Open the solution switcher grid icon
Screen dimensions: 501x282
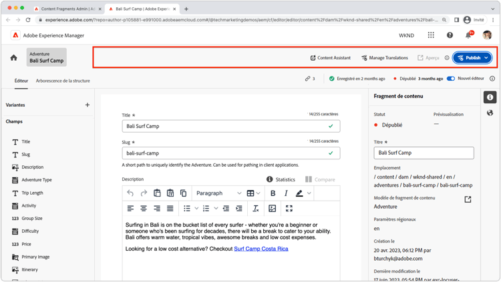[x=431, y=35]
